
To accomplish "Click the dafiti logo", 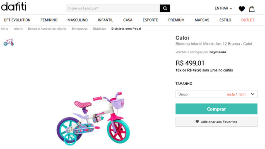I will [x=14, y=7].
